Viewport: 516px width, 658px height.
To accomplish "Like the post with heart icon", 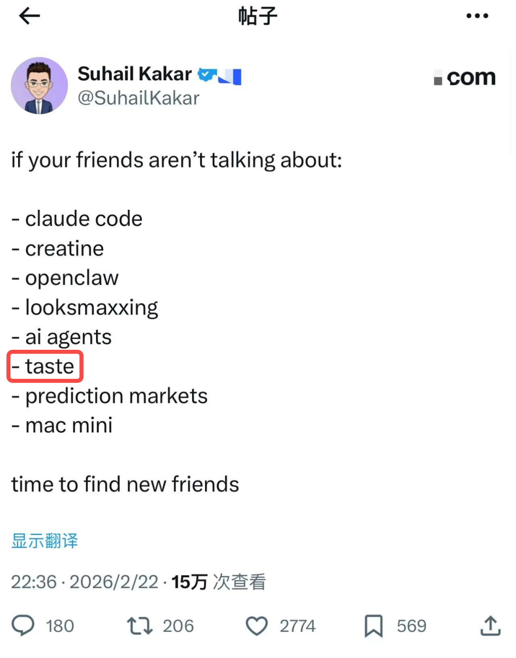I will point(257,626).
